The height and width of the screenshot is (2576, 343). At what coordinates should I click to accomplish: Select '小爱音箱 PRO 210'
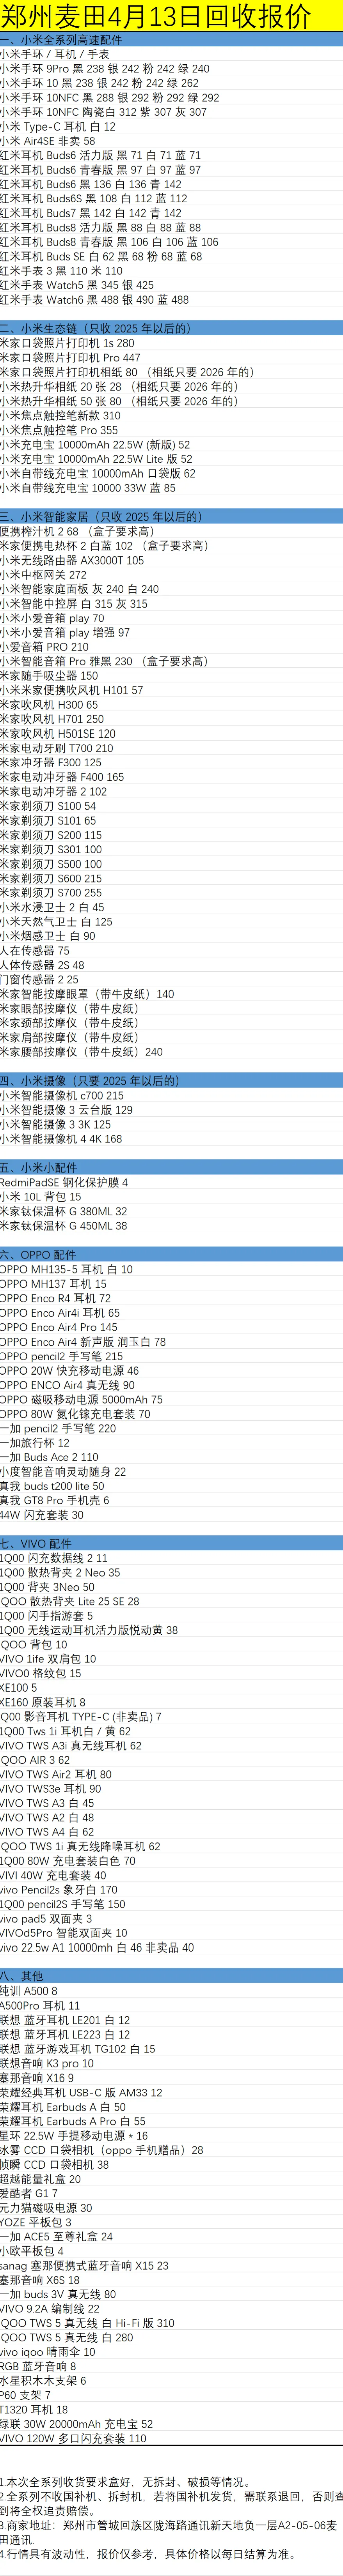(x=44, y=647)
